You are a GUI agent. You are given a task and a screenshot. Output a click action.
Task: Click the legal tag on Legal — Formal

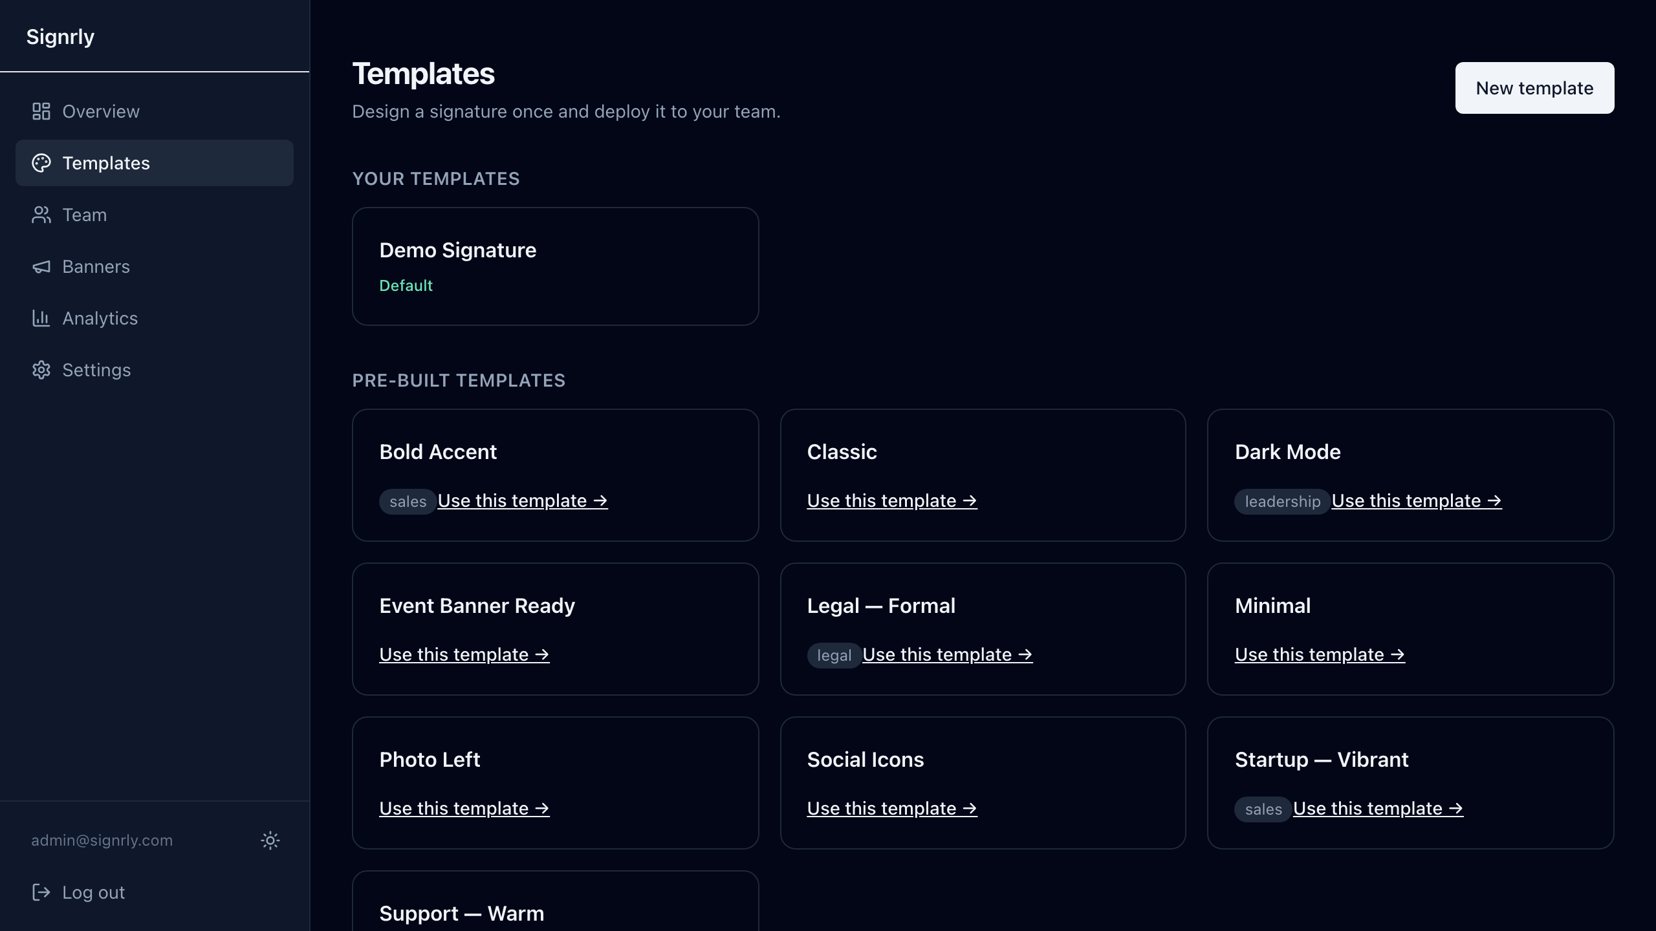(834, 656)
